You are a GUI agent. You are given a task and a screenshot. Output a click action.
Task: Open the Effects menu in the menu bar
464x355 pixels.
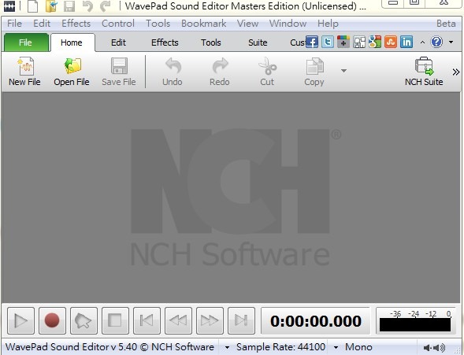pyautogui.click(x=76, y=24)
